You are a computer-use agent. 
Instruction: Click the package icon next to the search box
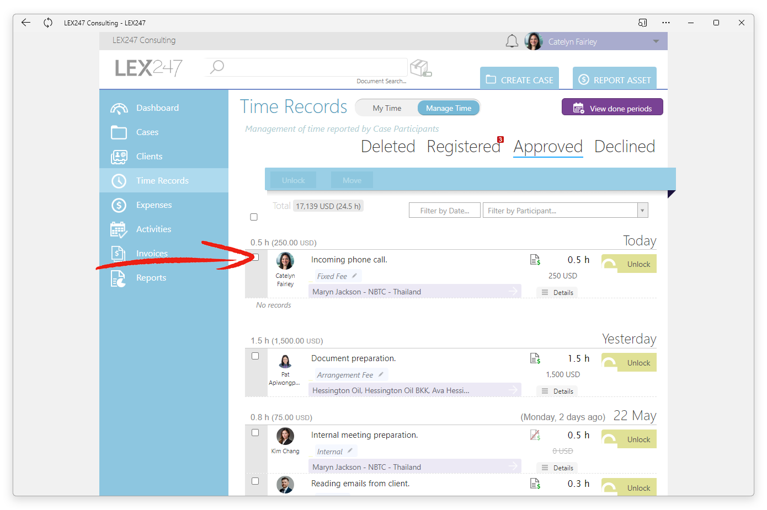pos(420,68)
